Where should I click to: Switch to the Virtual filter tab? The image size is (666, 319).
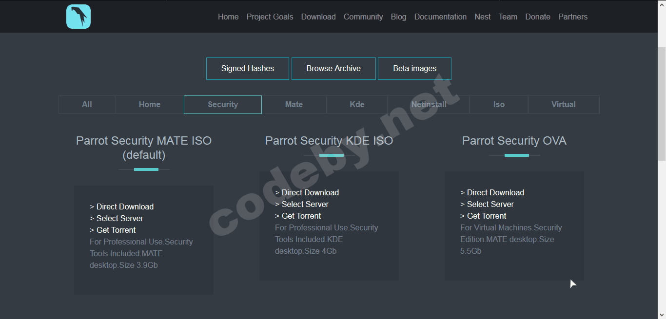pos(563,105)
